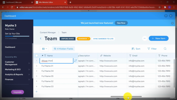Image resolution: width=177 pixels, height=100 pixels.
Task: Select the Full Name 04 cell
Action: [59, 71]
